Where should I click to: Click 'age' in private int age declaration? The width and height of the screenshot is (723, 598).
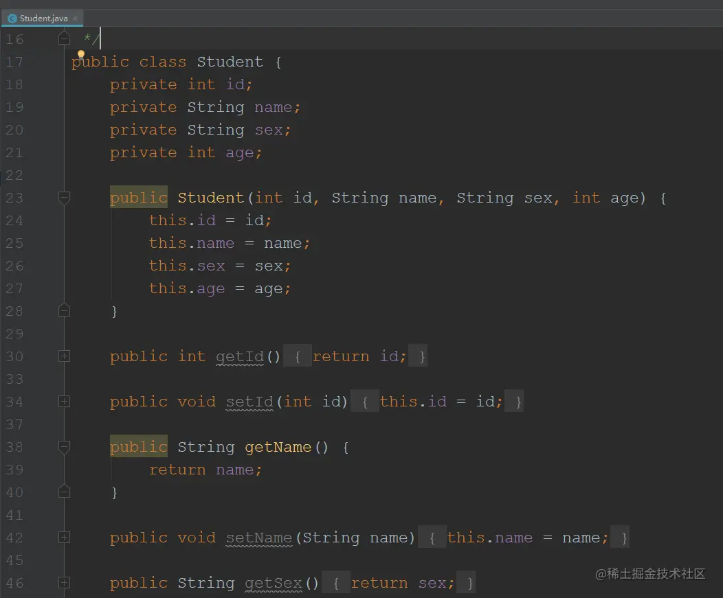click(240, 152)
